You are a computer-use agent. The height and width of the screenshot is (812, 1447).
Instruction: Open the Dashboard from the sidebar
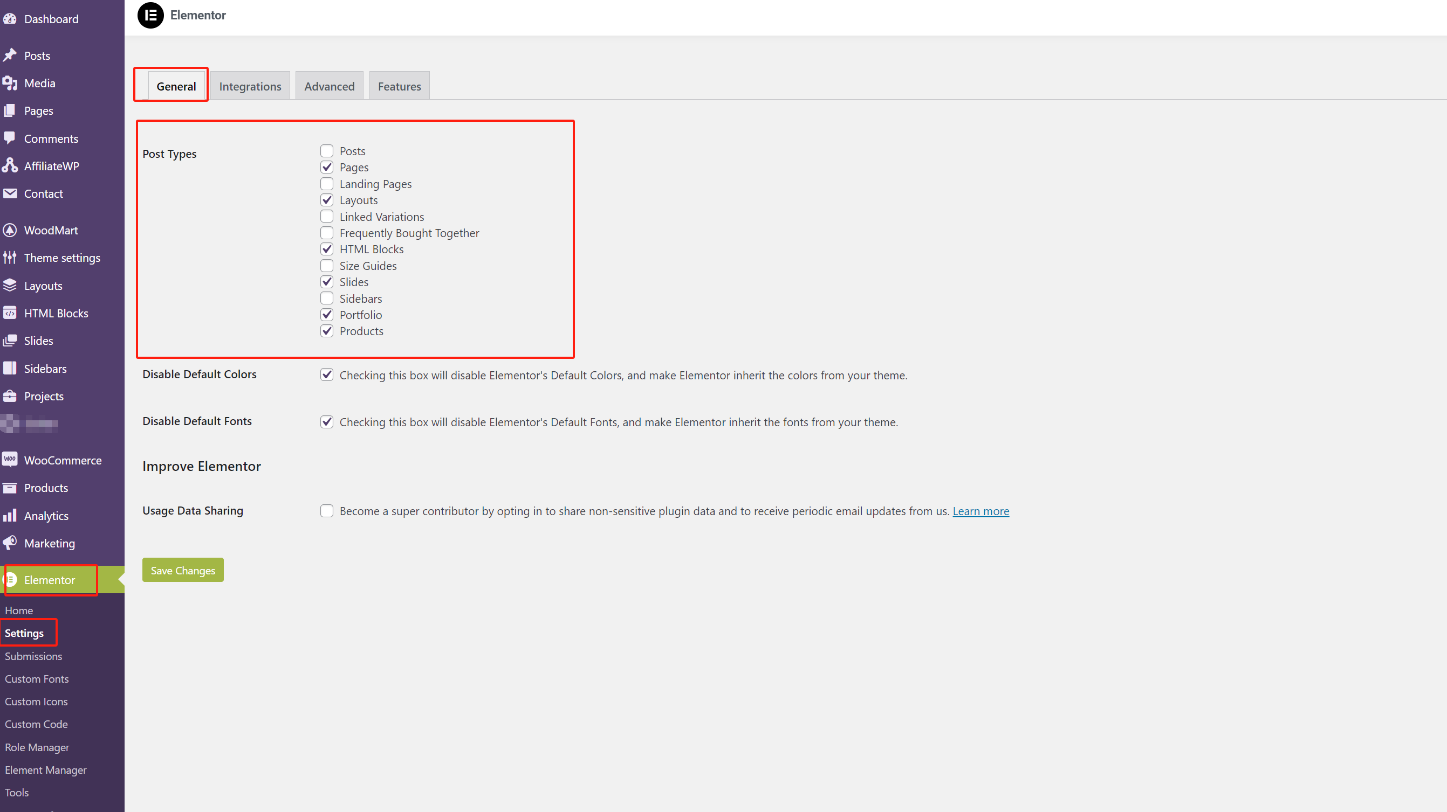[x=51, y=18]
